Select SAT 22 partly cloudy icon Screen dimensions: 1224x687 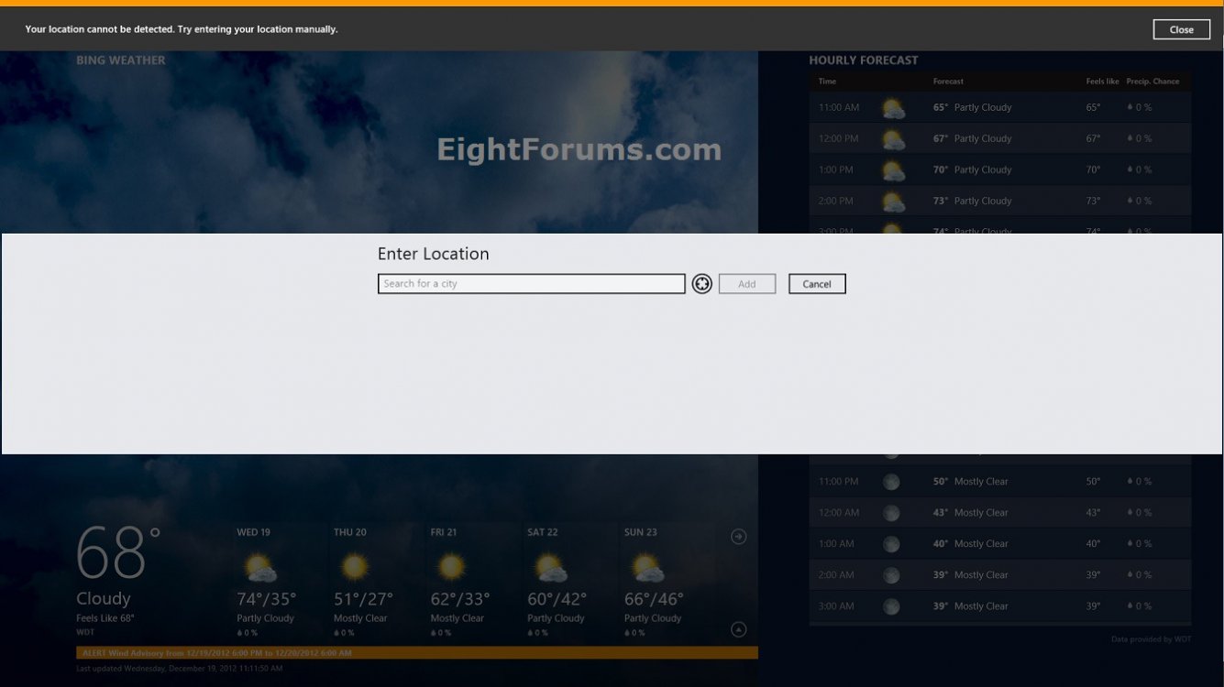tap(550, 568)
